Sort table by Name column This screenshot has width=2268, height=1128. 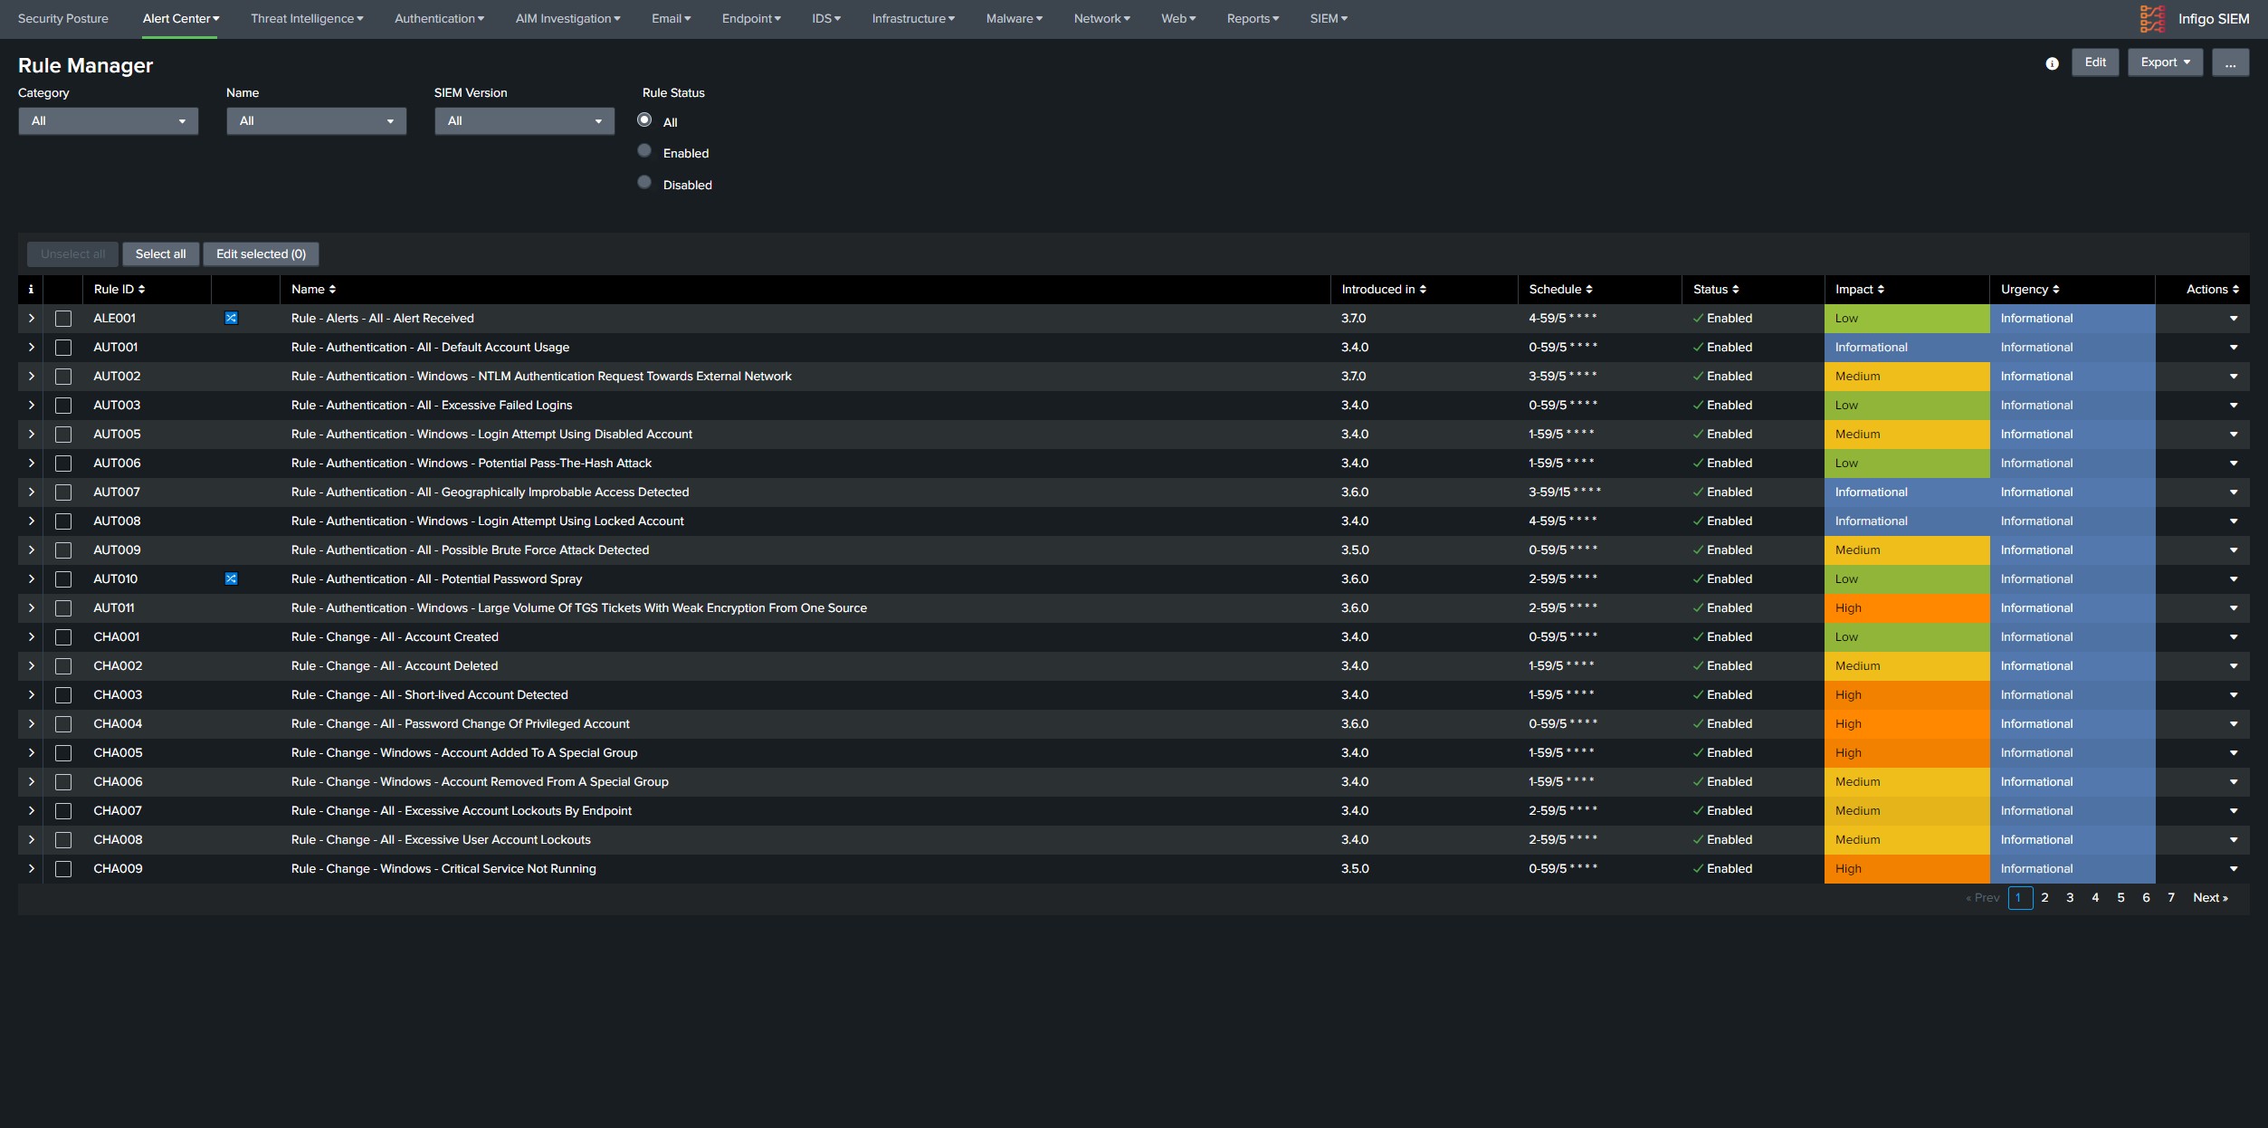[x=332, y=290]
